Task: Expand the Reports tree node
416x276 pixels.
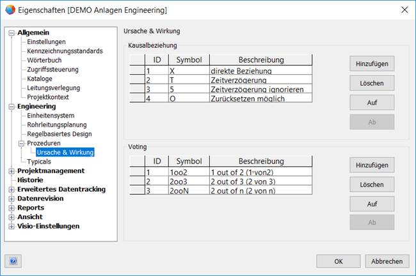Action: tap(12, 208)
